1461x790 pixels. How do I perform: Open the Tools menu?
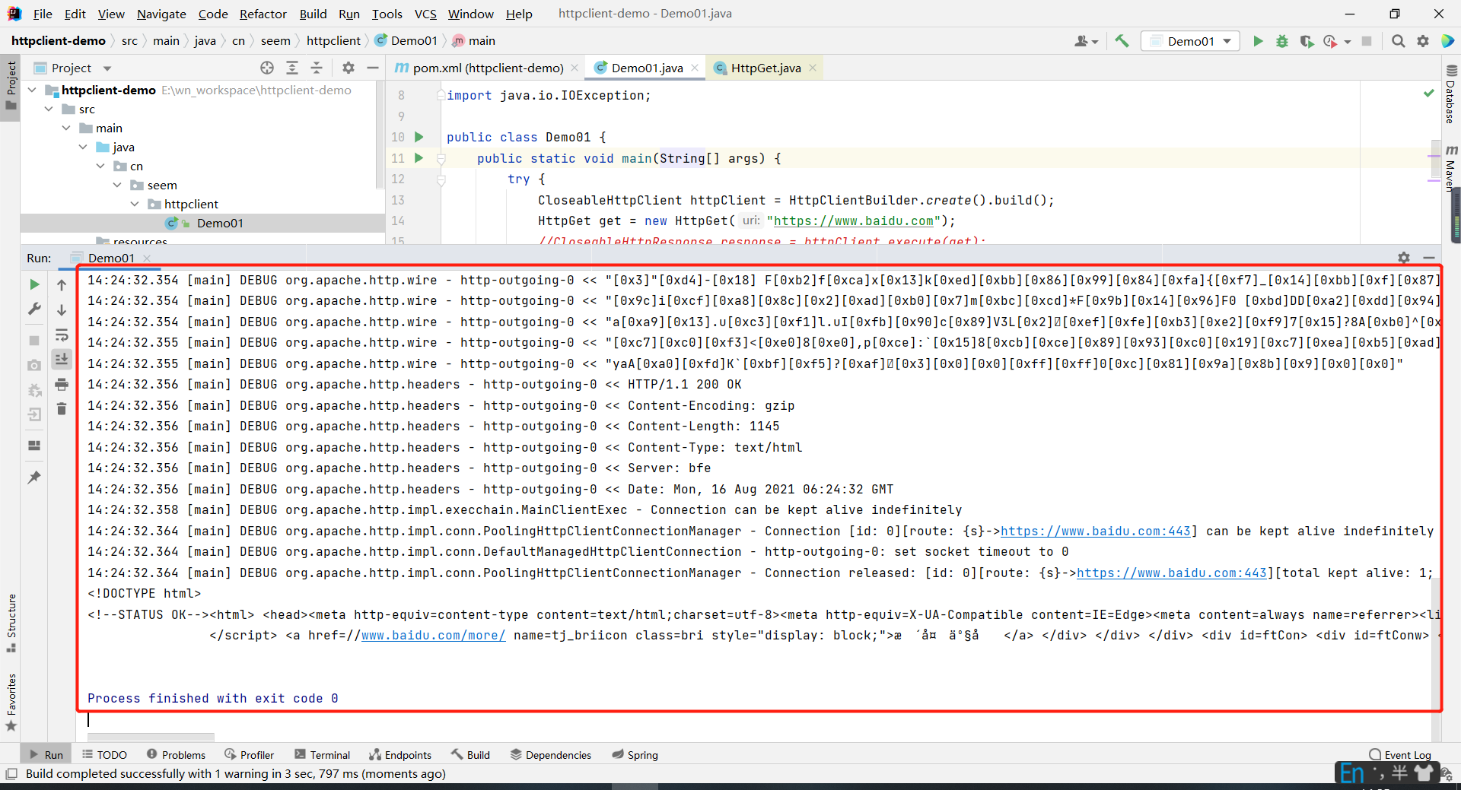click(x=387, y=14)
